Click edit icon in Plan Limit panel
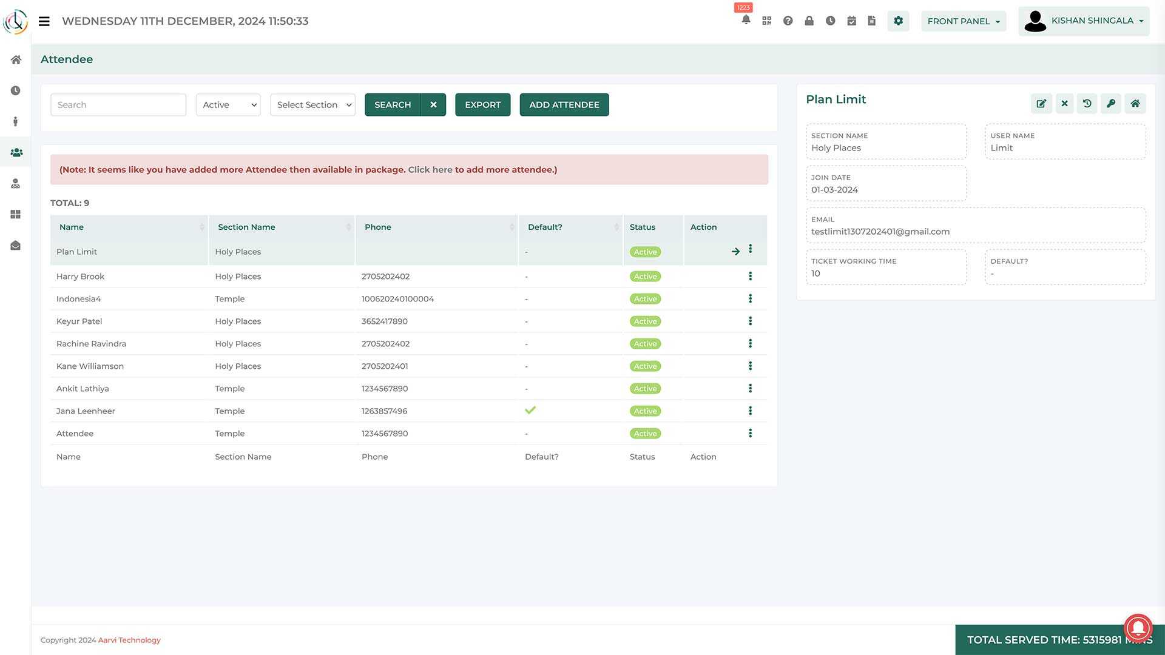 pyautogui.click(x=1041, y=104)
